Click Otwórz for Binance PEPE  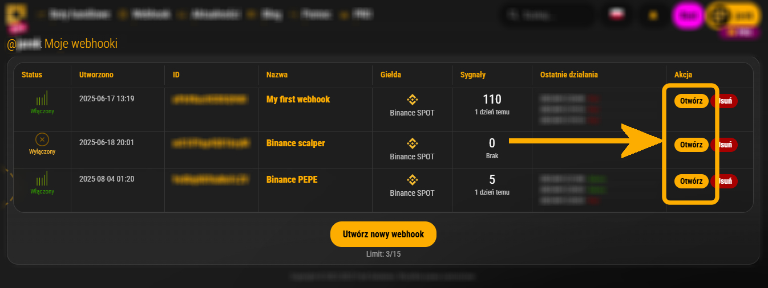click(x=691, y=182)
